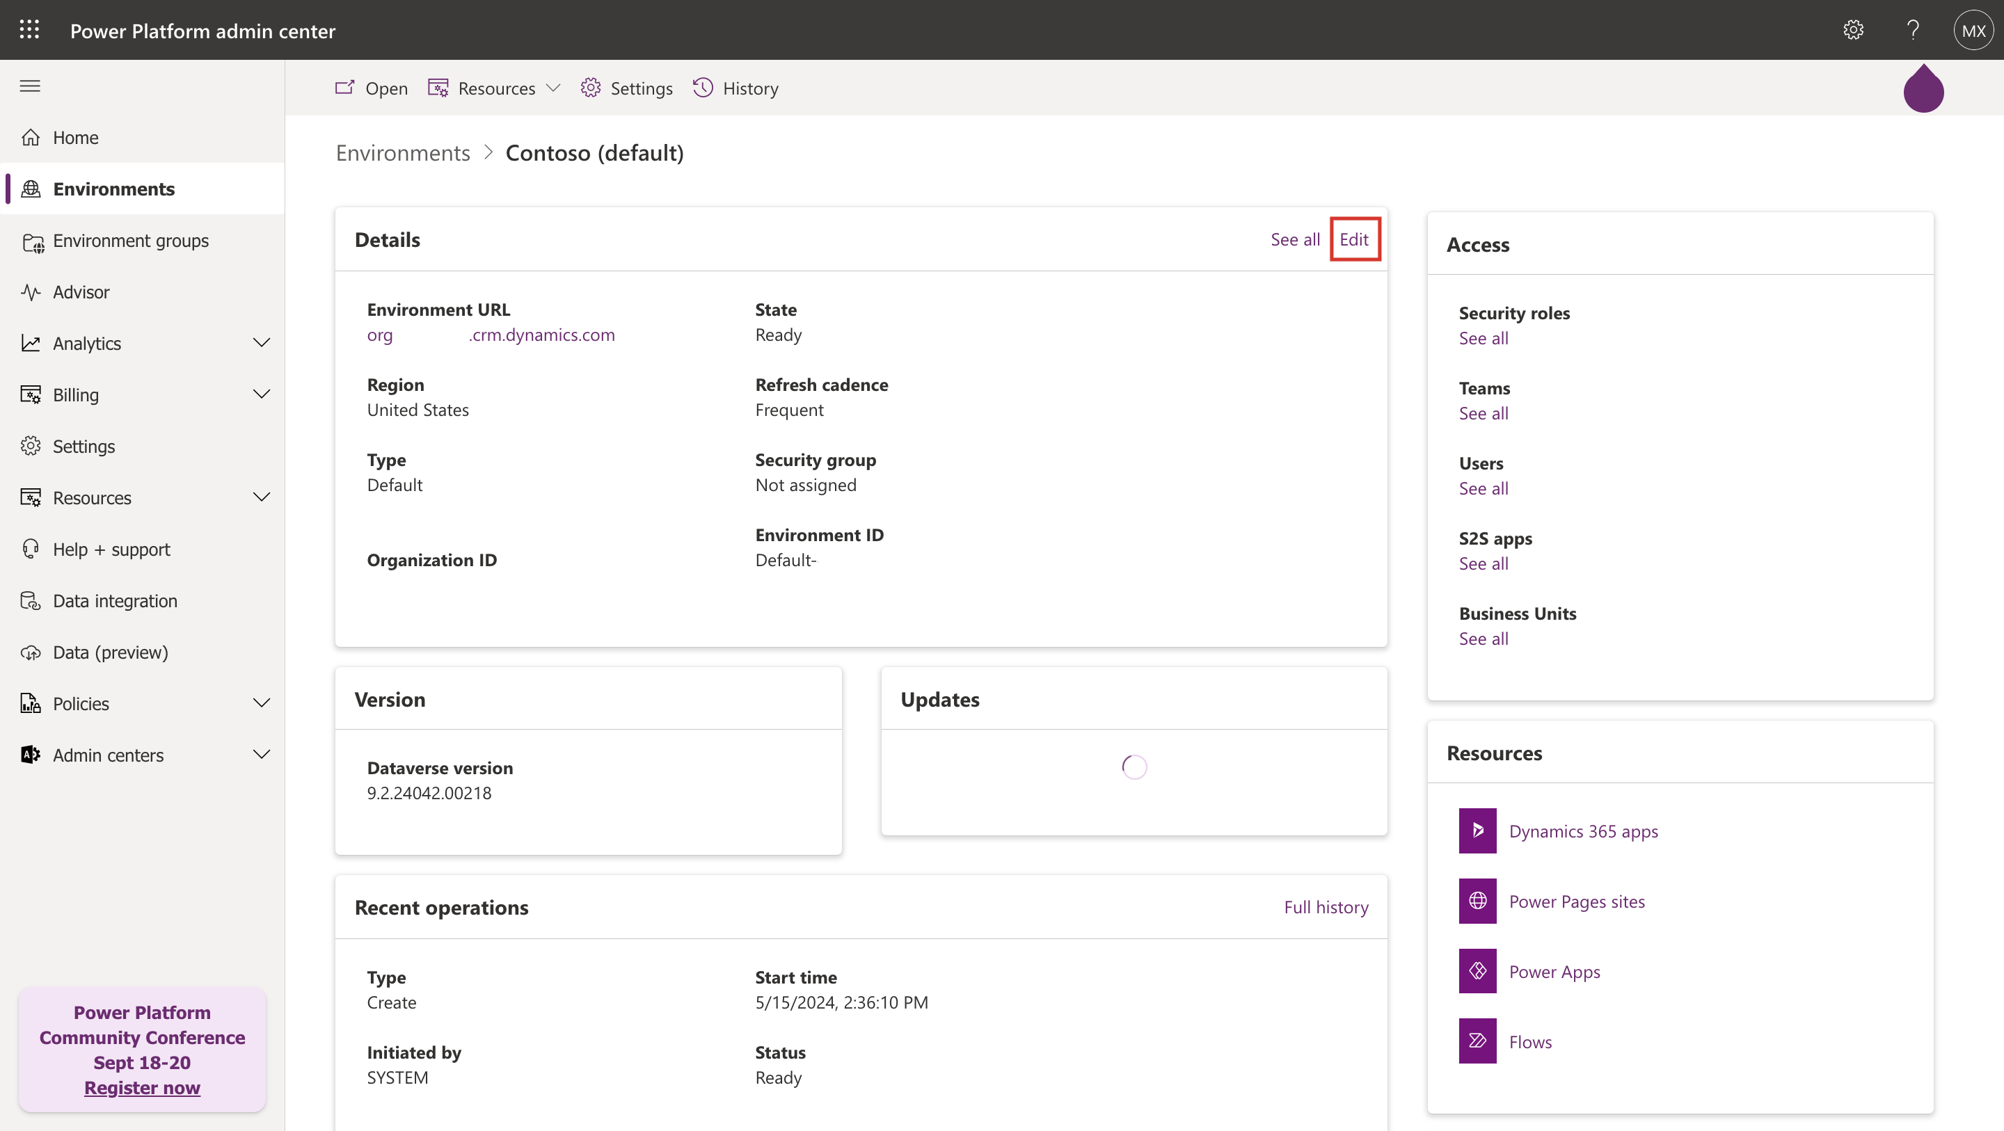Open the Power Pages sites icon
Screen dimensions: 2004x1131
click(x=1477, y=901)
